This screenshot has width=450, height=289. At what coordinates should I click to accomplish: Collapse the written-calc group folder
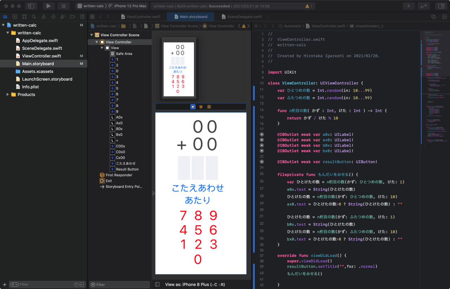click(8, 33)
